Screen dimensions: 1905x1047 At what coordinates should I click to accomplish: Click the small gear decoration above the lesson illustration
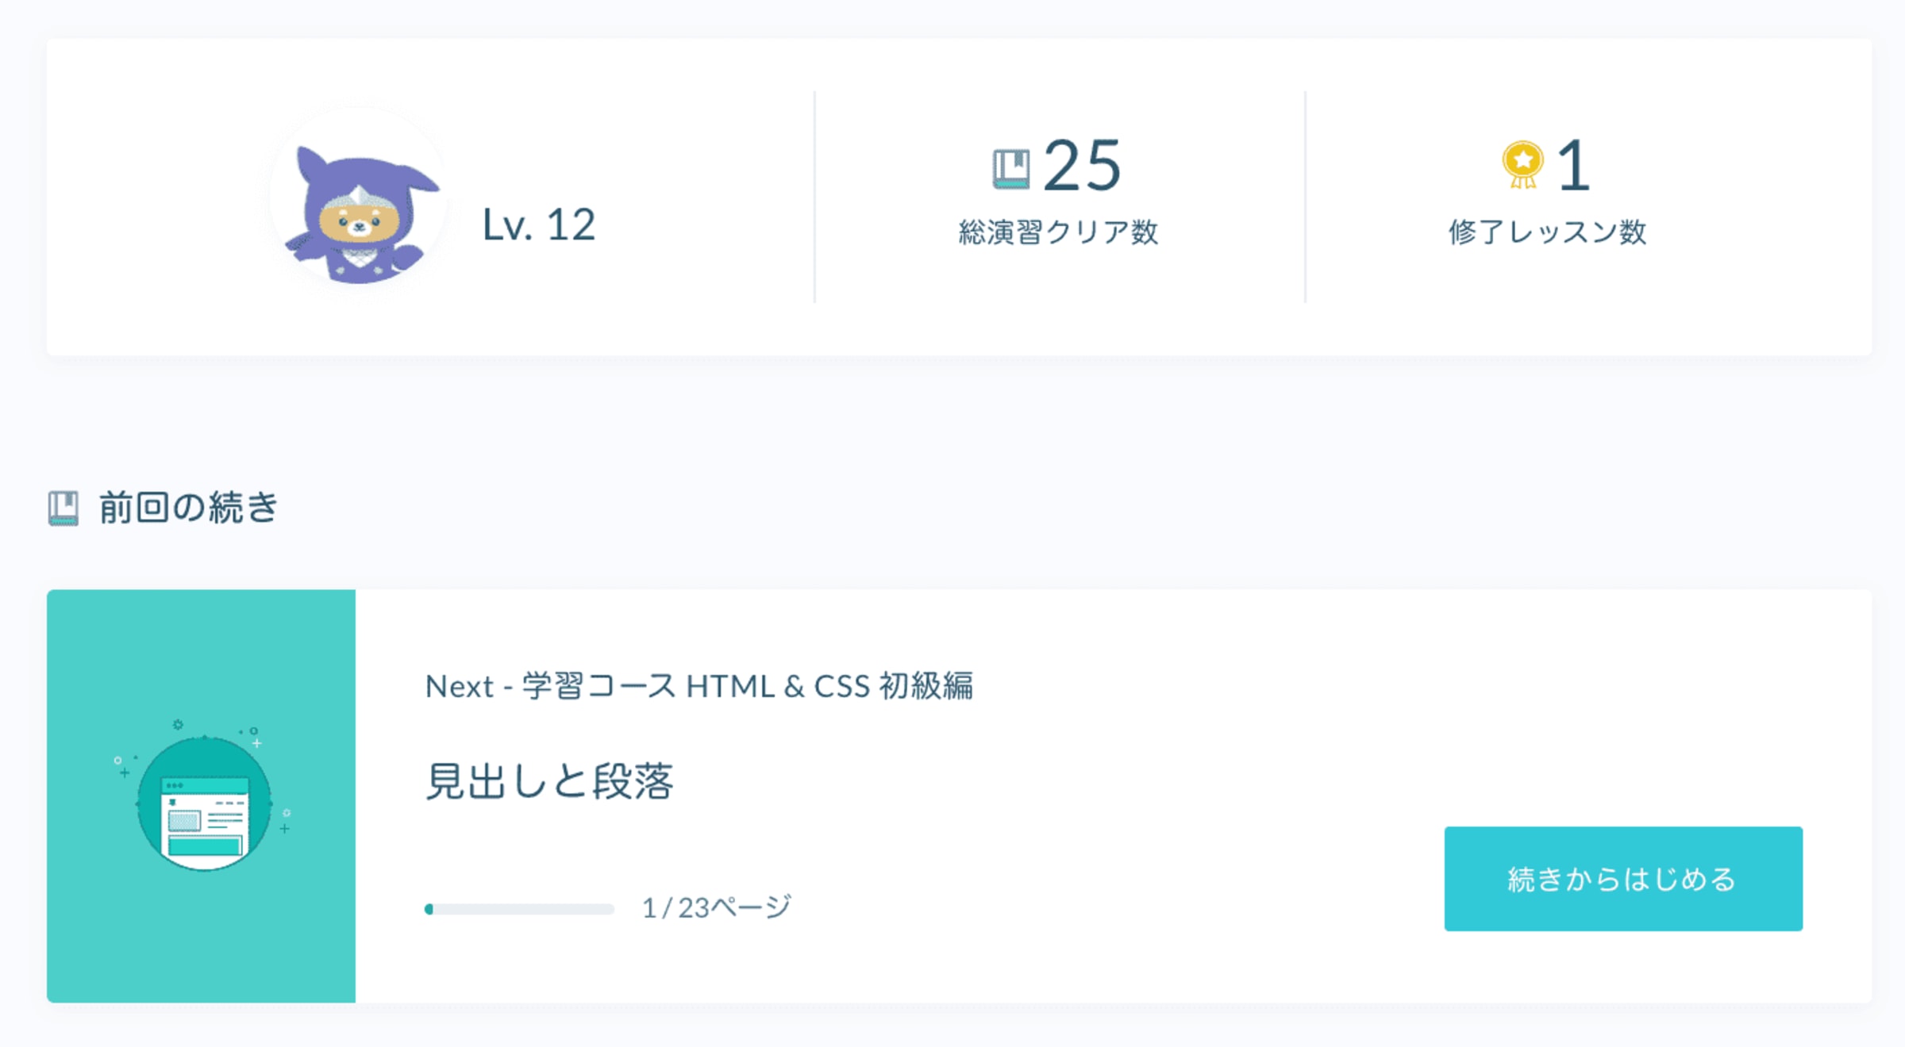pyautogui.click(x=178, y=724)
